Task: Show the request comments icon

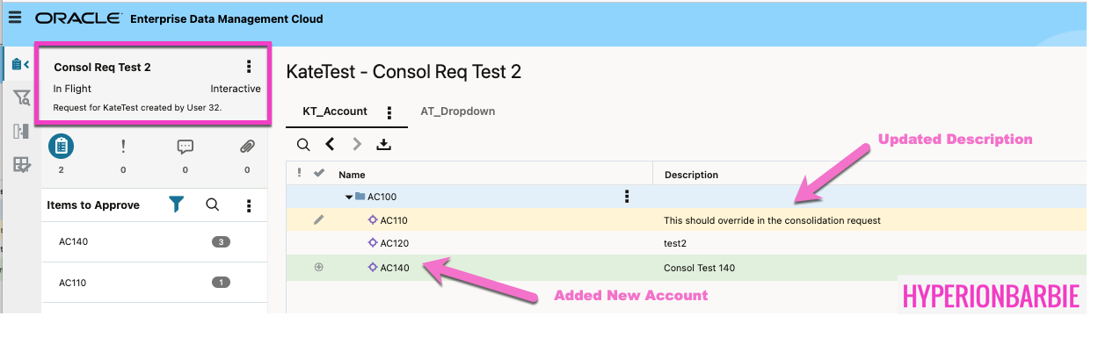Action: click(x=185, y=147)
